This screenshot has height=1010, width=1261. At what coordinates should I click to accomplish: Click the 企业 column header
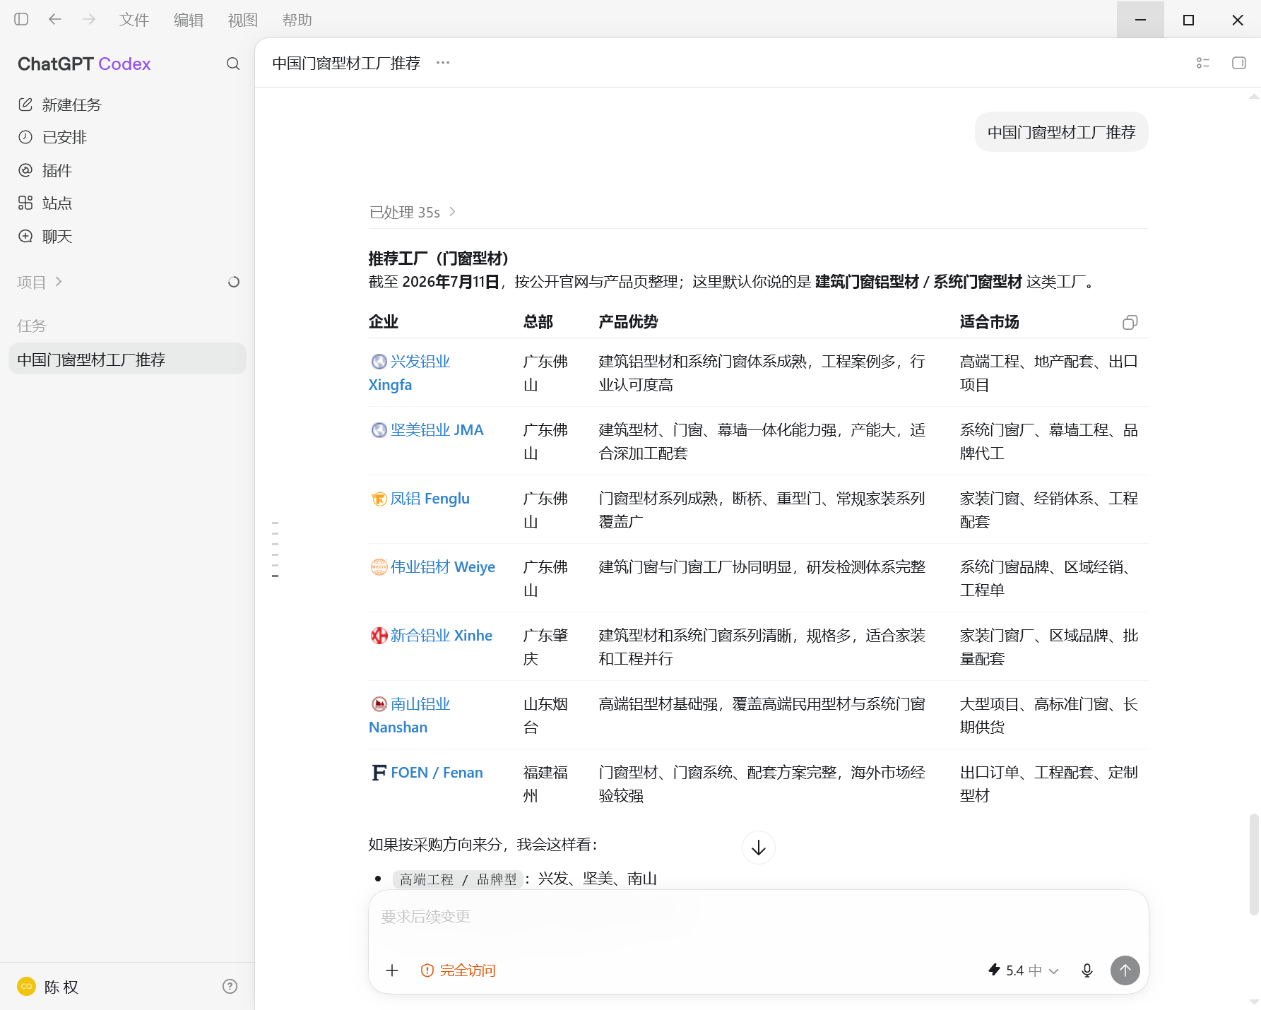coord(384,322)
